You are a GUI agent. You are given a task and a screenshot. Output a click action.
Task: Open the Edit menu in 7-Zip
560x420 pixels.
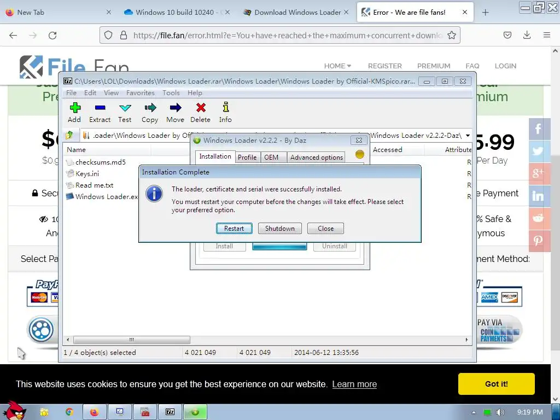90,93
